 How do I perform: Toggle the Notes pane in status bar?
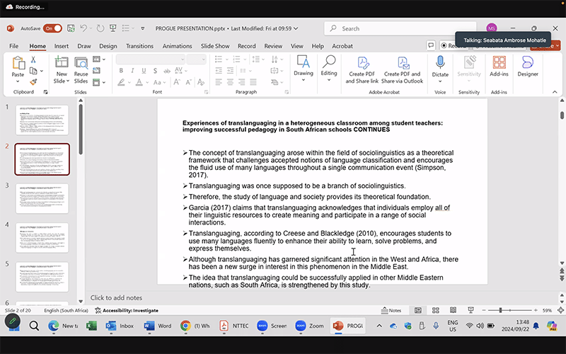(391, 310)
